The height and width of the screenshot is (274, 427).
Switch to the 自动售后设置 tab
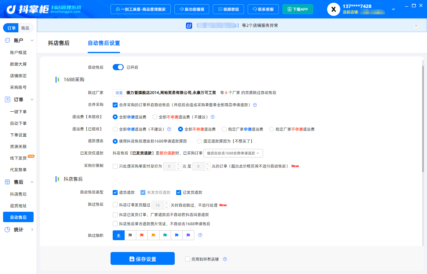(x=104, y=43)
